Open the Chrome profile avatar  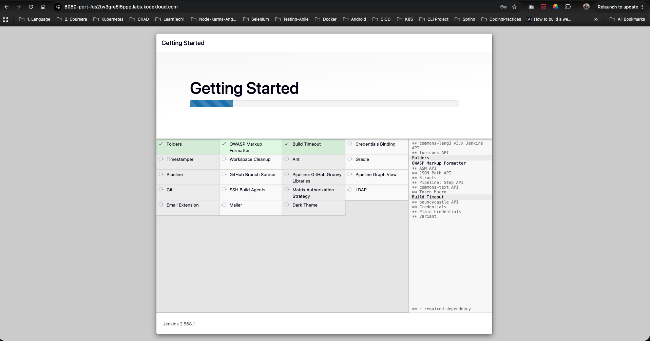586,7
